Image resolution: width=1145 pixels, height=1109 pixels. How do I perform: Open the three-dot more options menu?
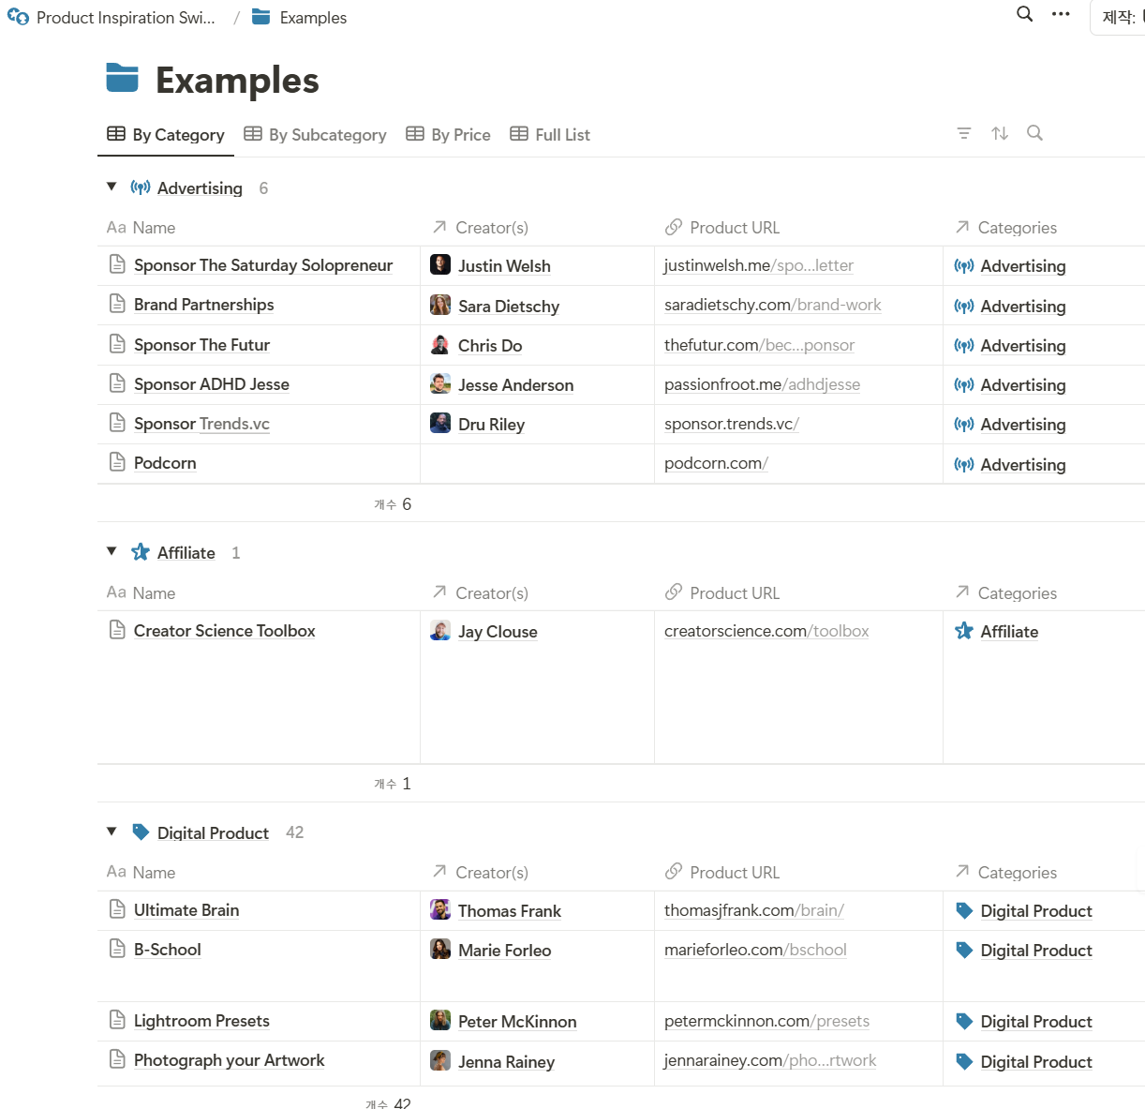(1061, 14)
